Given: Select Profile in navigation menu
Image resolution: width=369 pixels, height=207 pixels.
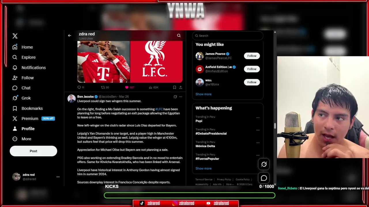Looking at the screenshot, I should 28,129.
